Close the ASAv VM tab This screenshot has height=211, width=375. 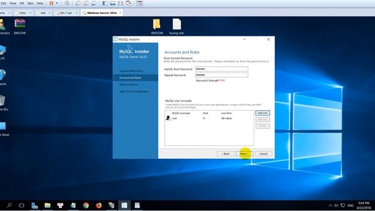tap(30, 13)
